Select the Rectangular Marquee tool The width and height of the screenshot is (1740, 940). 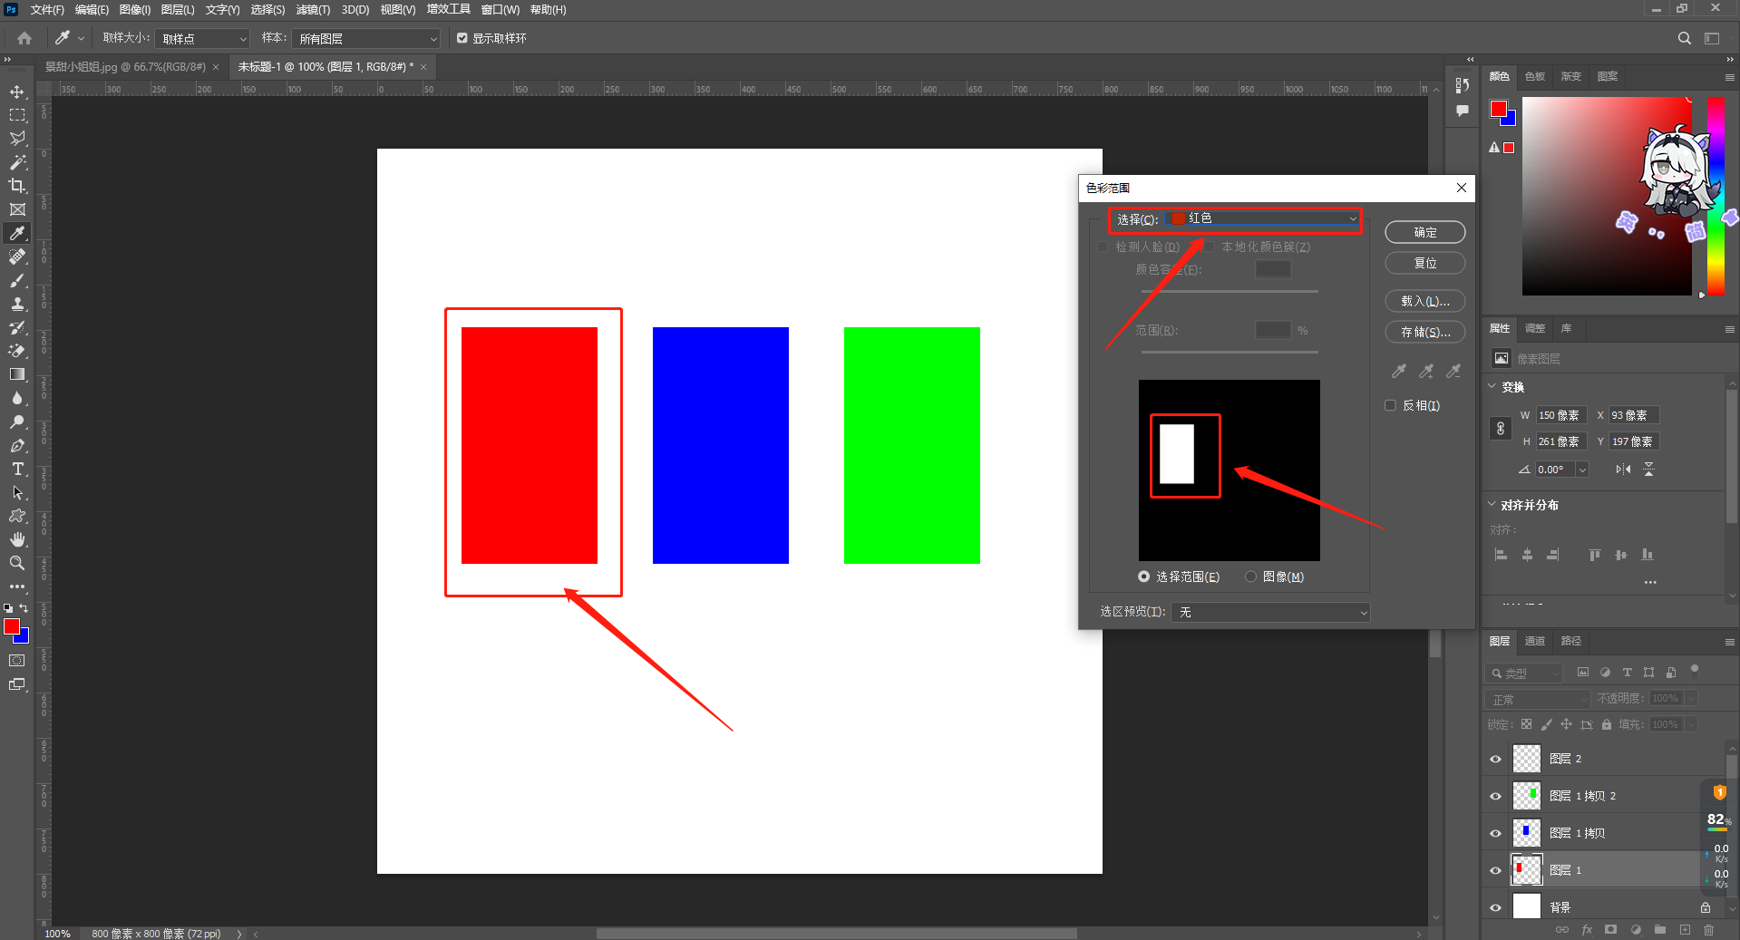[x=17, y=115]
